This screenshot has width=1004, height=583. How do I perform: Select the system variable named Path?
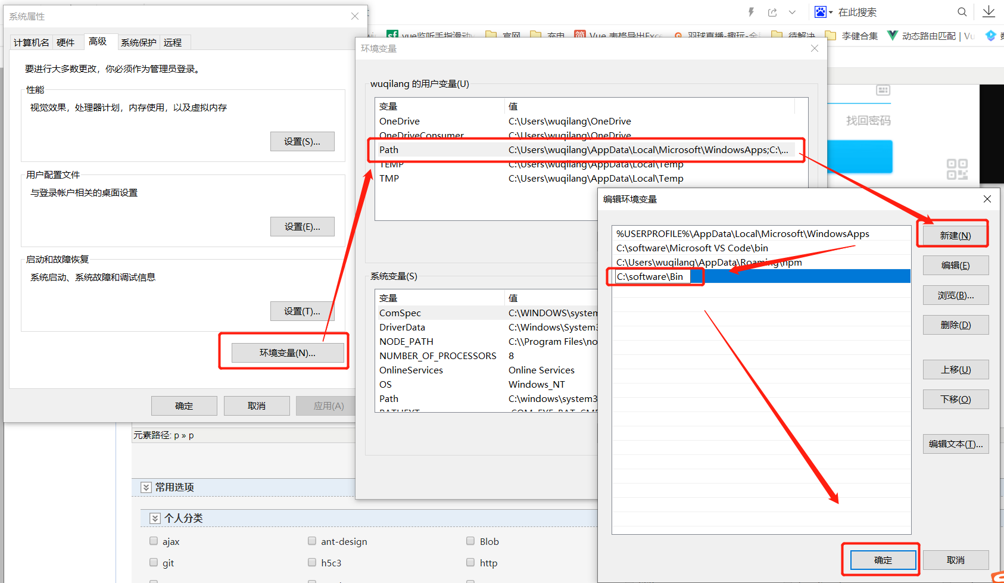(487, 398)
